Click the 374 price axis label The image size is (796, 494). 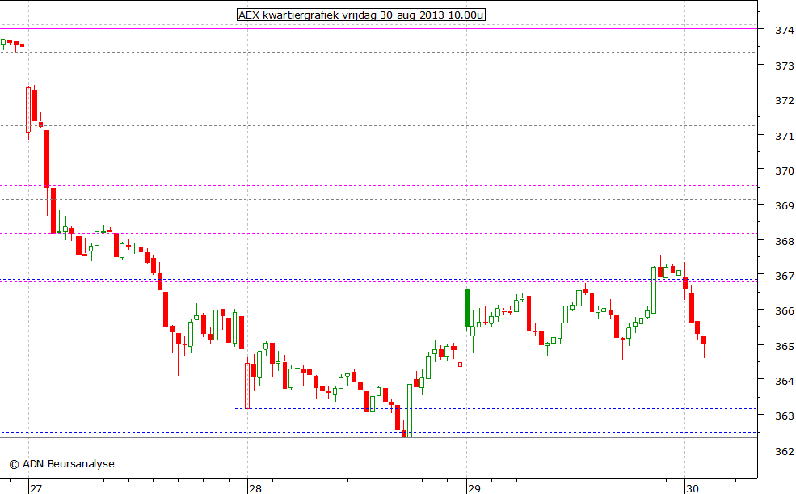[785, 31]
